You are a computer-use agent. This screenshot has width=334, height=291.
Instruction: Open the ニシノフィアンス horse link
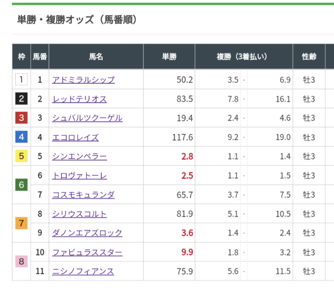click(x=83, y=271)
